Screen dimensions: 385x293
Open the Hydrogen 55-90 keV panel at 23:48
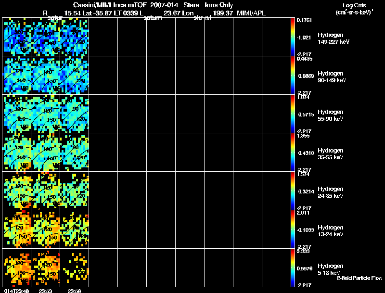pyautogui.click(x=17, y=114)
